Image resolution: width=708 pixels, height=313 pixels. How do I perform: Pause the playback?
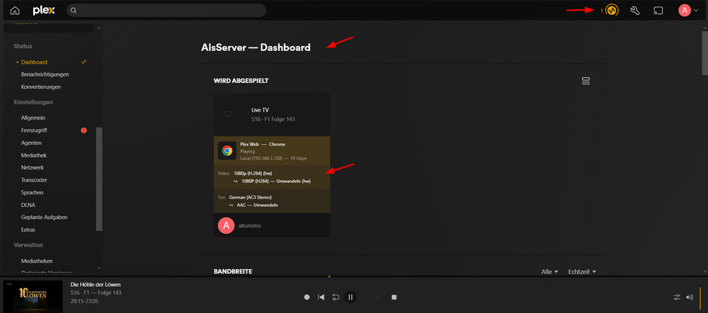tap(350, 297)
